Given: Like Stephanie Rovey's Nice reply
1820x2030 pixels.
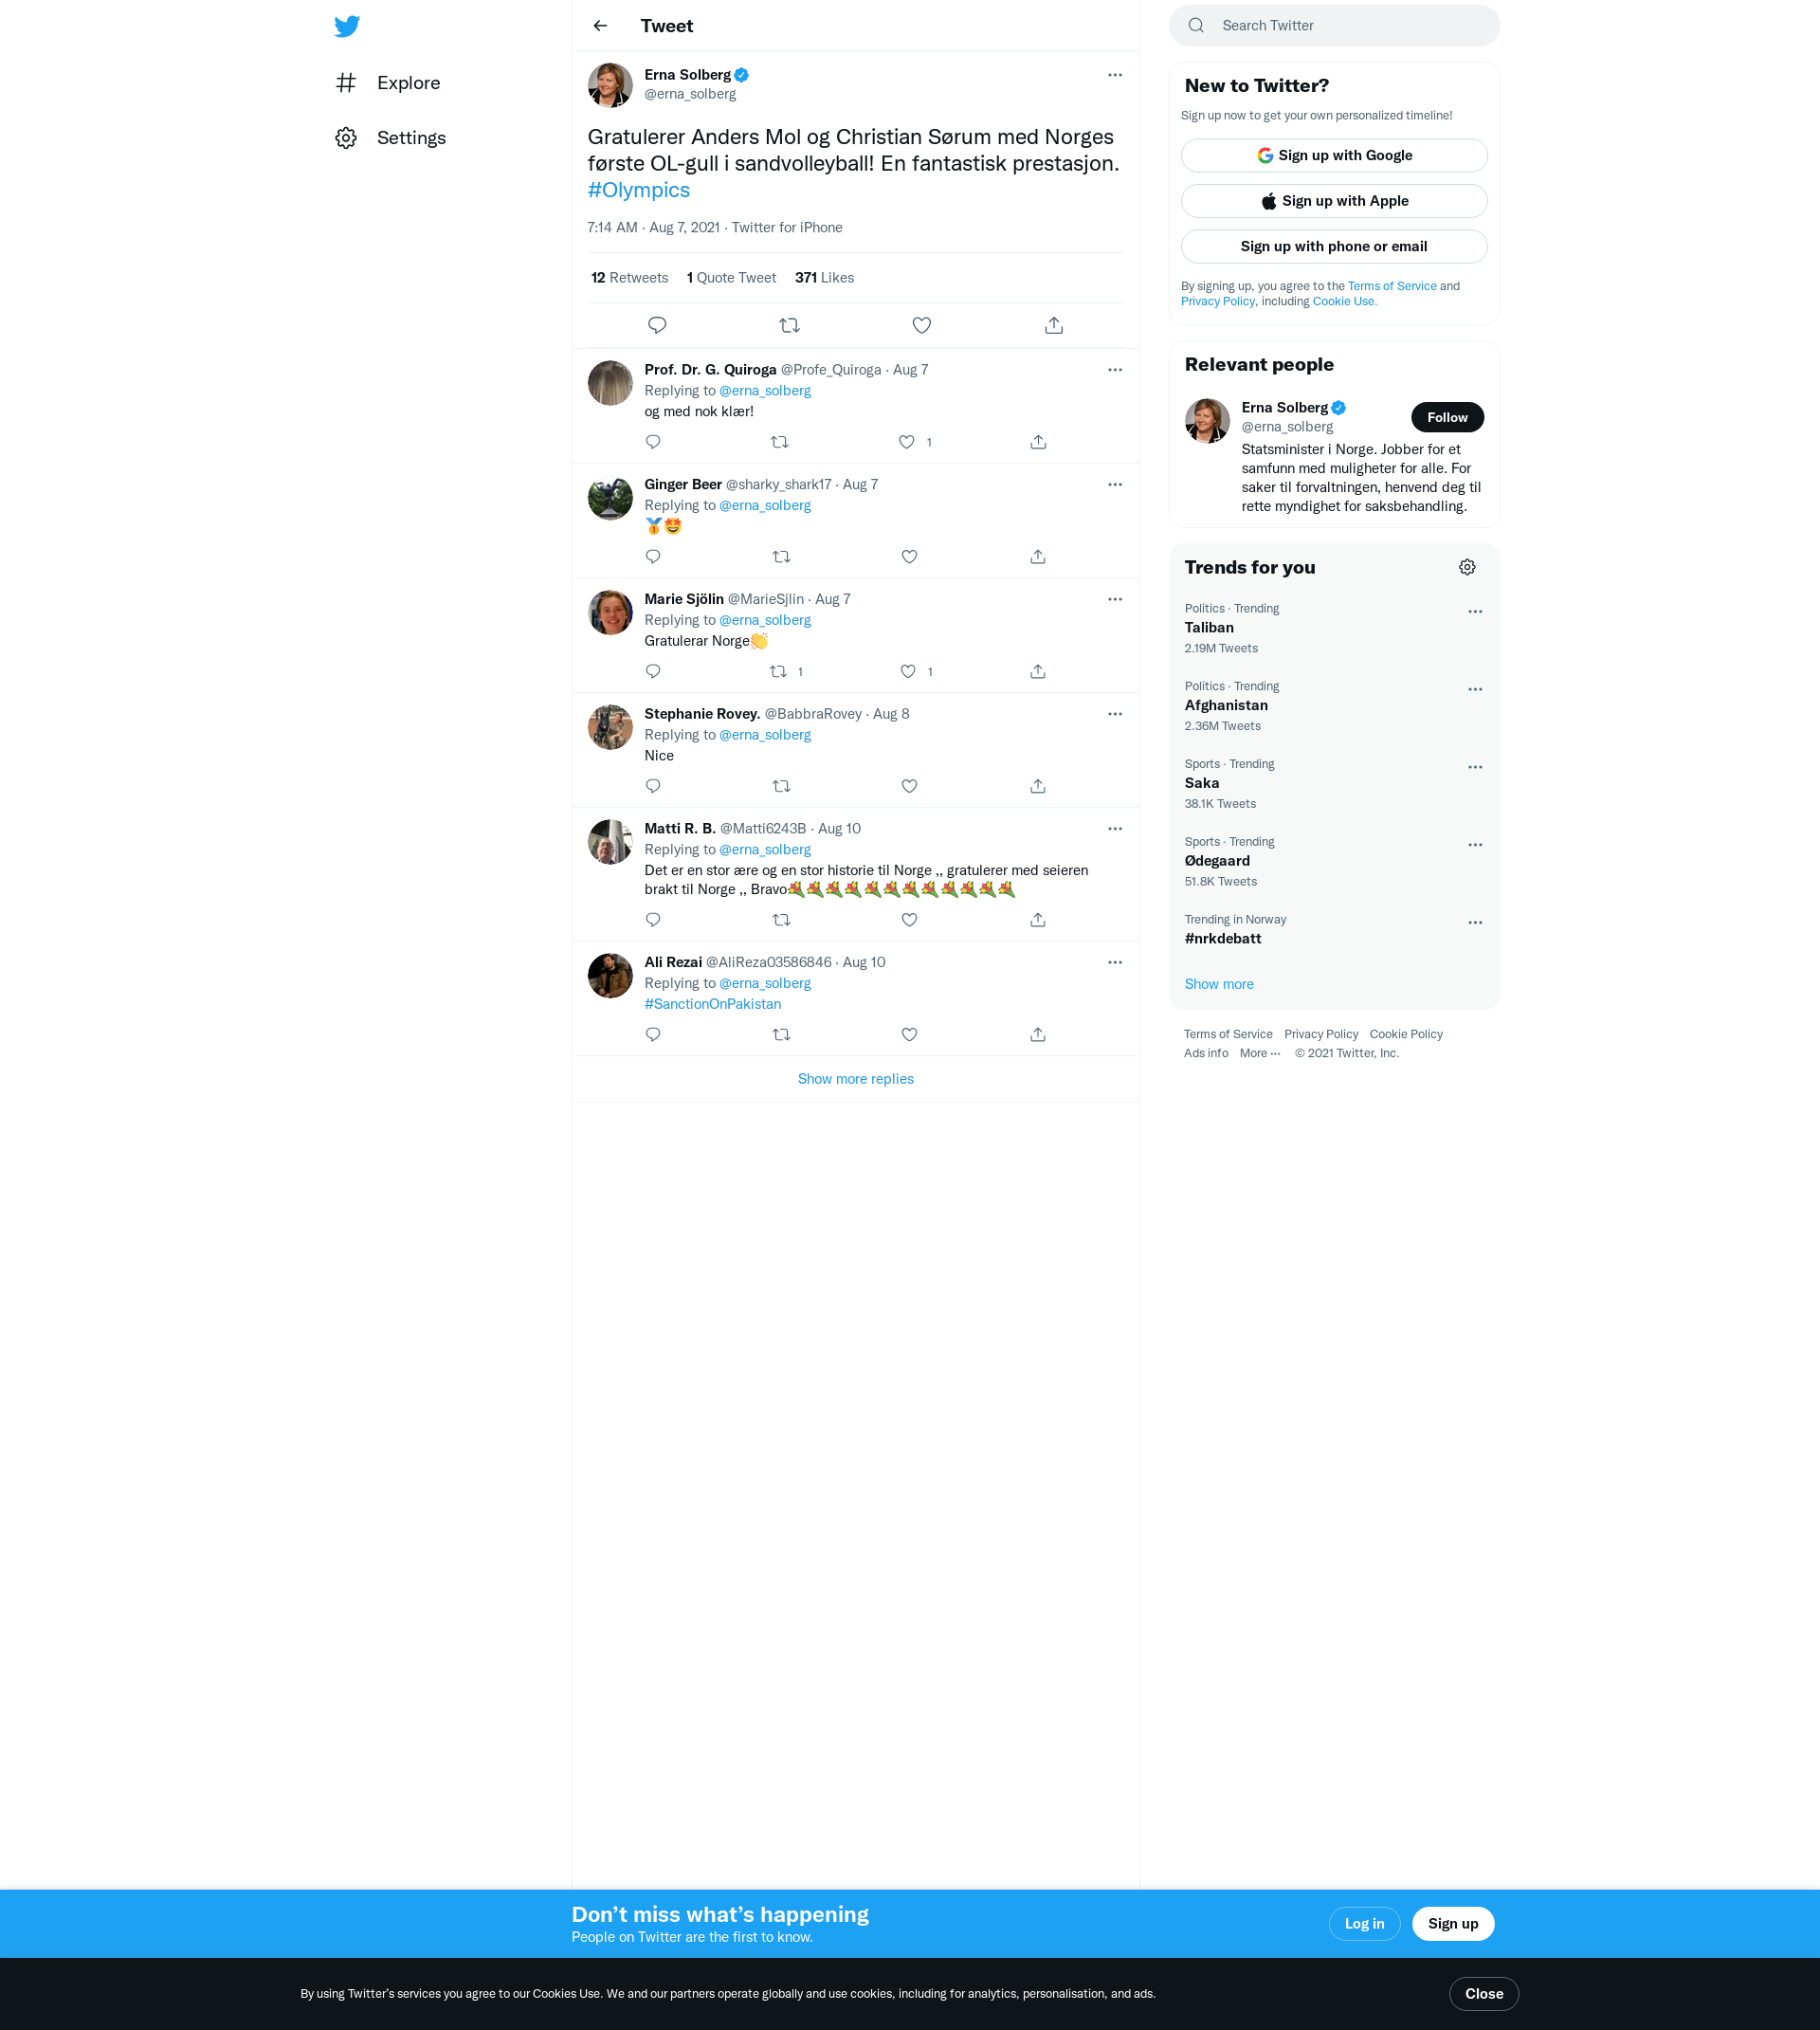Looking at the screenshot, I should [x=909, y=786].
